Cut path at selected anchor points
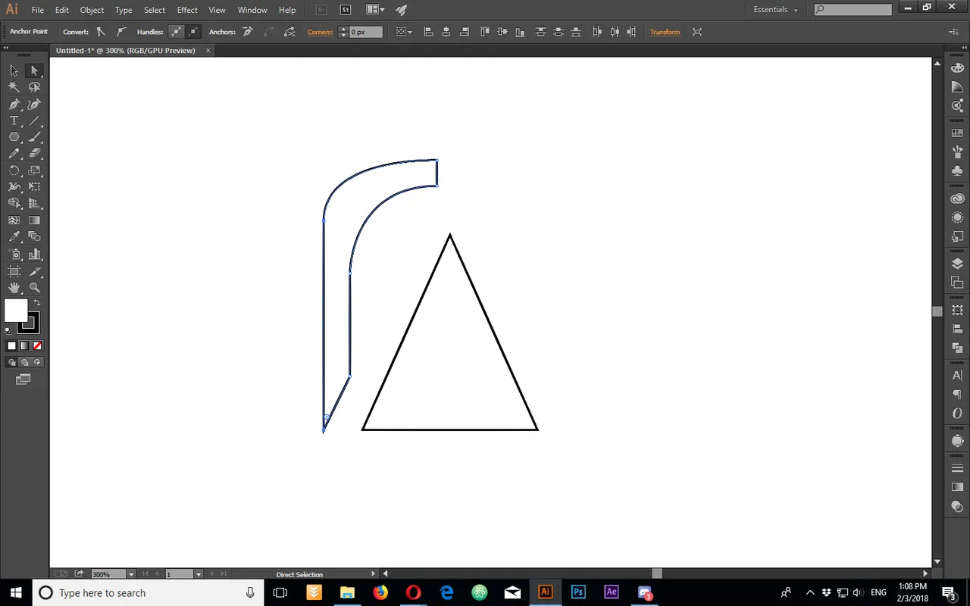 [289, 32]
